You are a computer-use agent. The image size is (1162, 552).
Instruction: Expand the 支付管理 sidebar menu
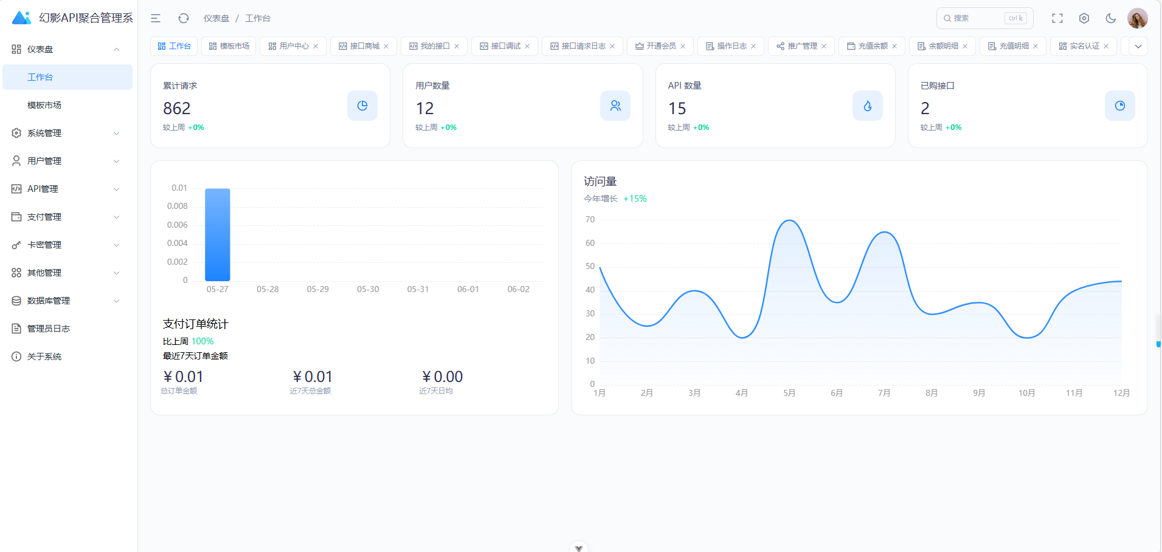coord(67,217)
